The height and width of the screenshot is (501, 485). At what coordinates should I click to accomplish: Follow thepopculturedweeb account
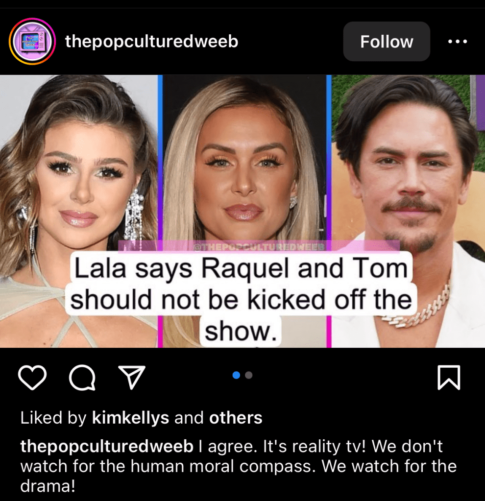pyautogui.click(x=387, y=42)
